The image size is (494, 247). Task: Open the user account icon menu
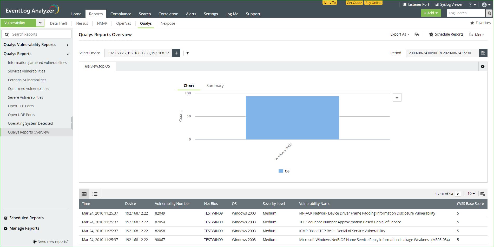coord(486,5)
